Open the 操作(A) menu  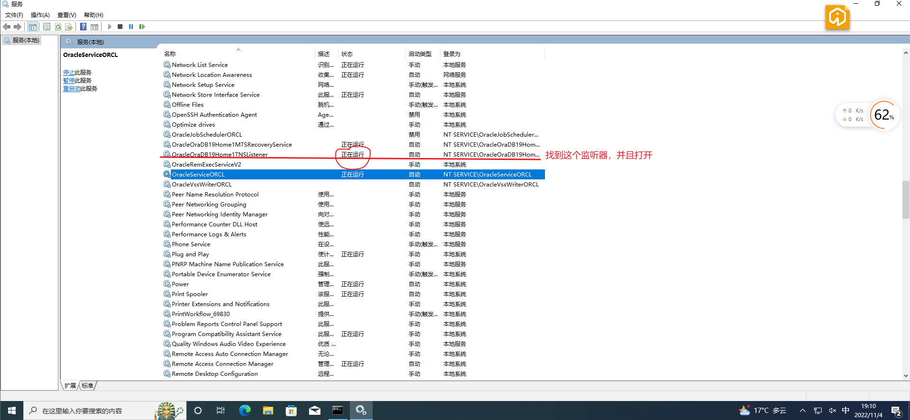(40, 15)
